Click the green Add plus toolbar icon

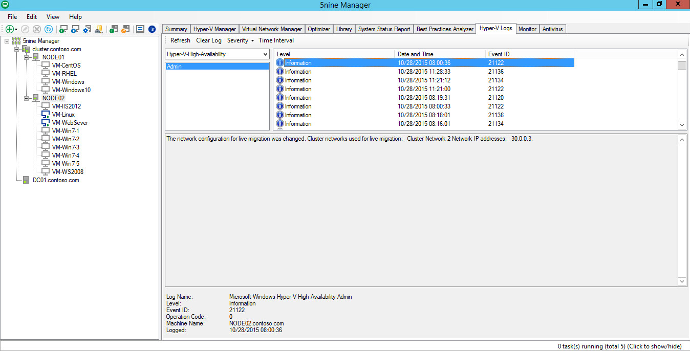(x=9, y=29)
